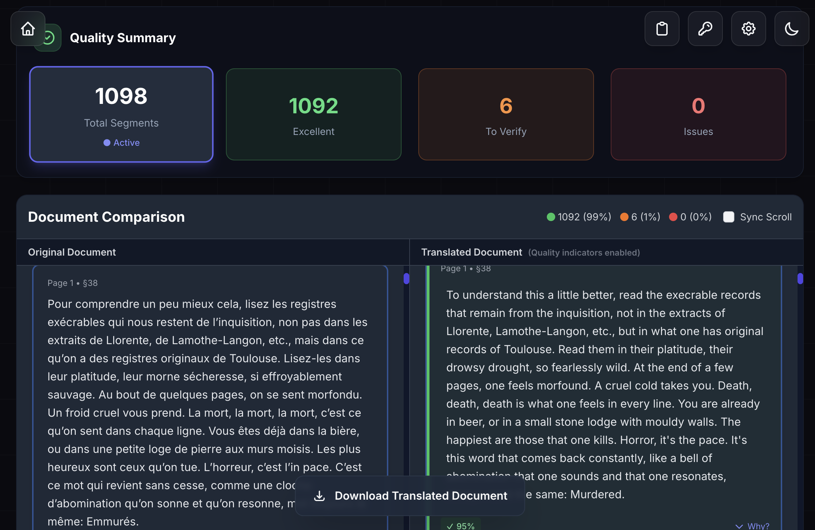
Task: Click the original document scrollbar thumb
Action: pyautogui.click(x=406, y=279)
